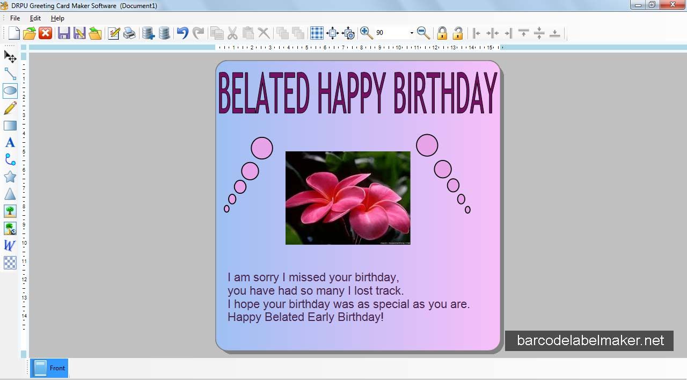Image resolution: width=687 pixels, height=380 pixels.
Task: Click the closed padlock lock icon
Action: (x=442, y=33)
